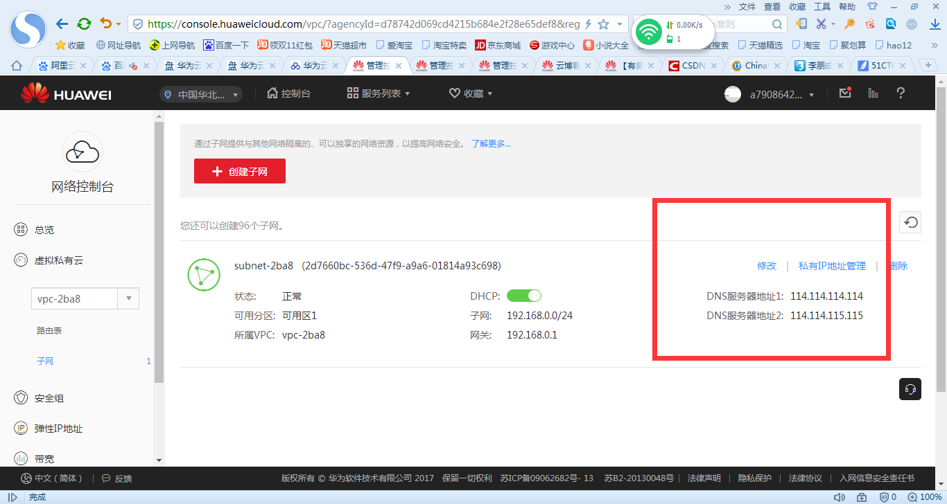Screen dimensions: 947x504
Task: Open the messages envelope icon
Action: click(x=844, y=93)
